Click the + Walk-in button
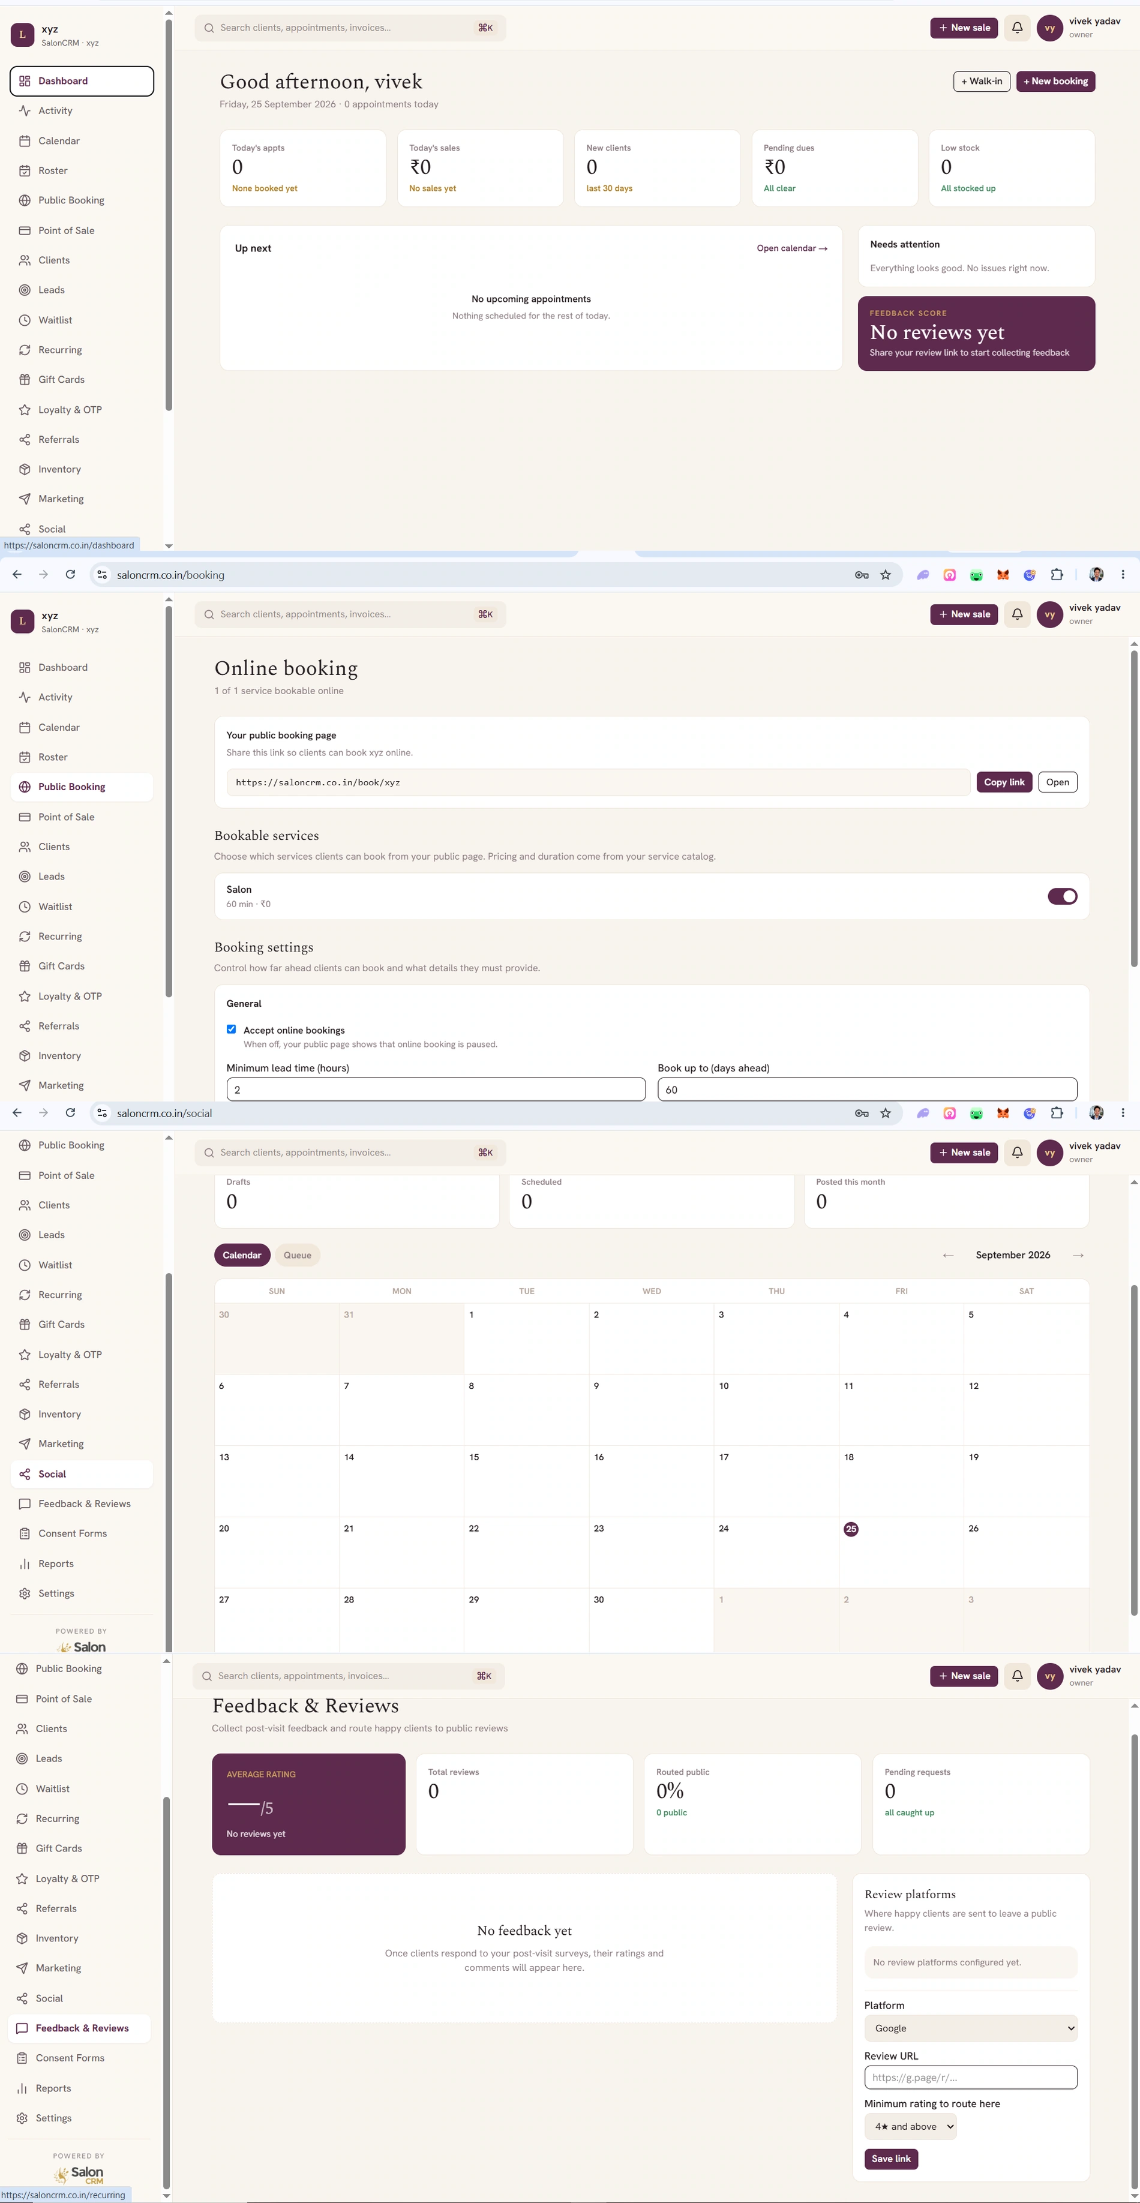Image resolution: width=1140 pixels, height=2203 pixels. tap(982, 81)
